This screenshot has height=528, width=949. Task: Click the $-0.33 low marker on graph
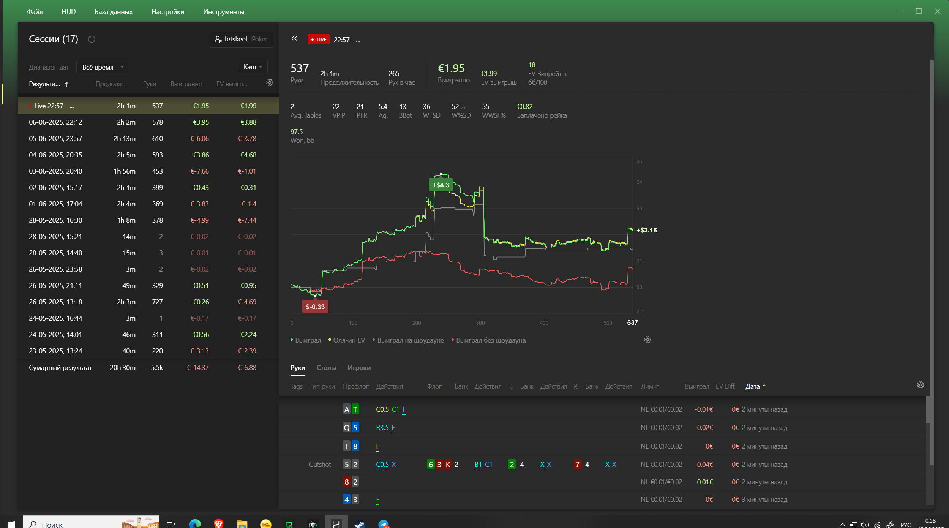tap(315, 307)
